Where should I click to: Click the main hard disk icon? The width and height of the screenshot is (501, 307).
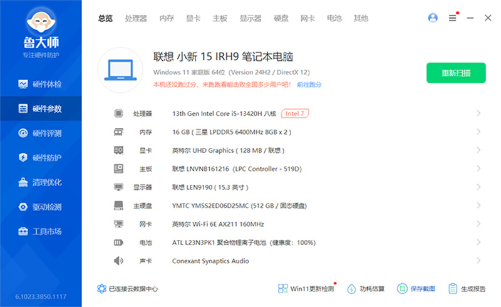tap(118, 206)
